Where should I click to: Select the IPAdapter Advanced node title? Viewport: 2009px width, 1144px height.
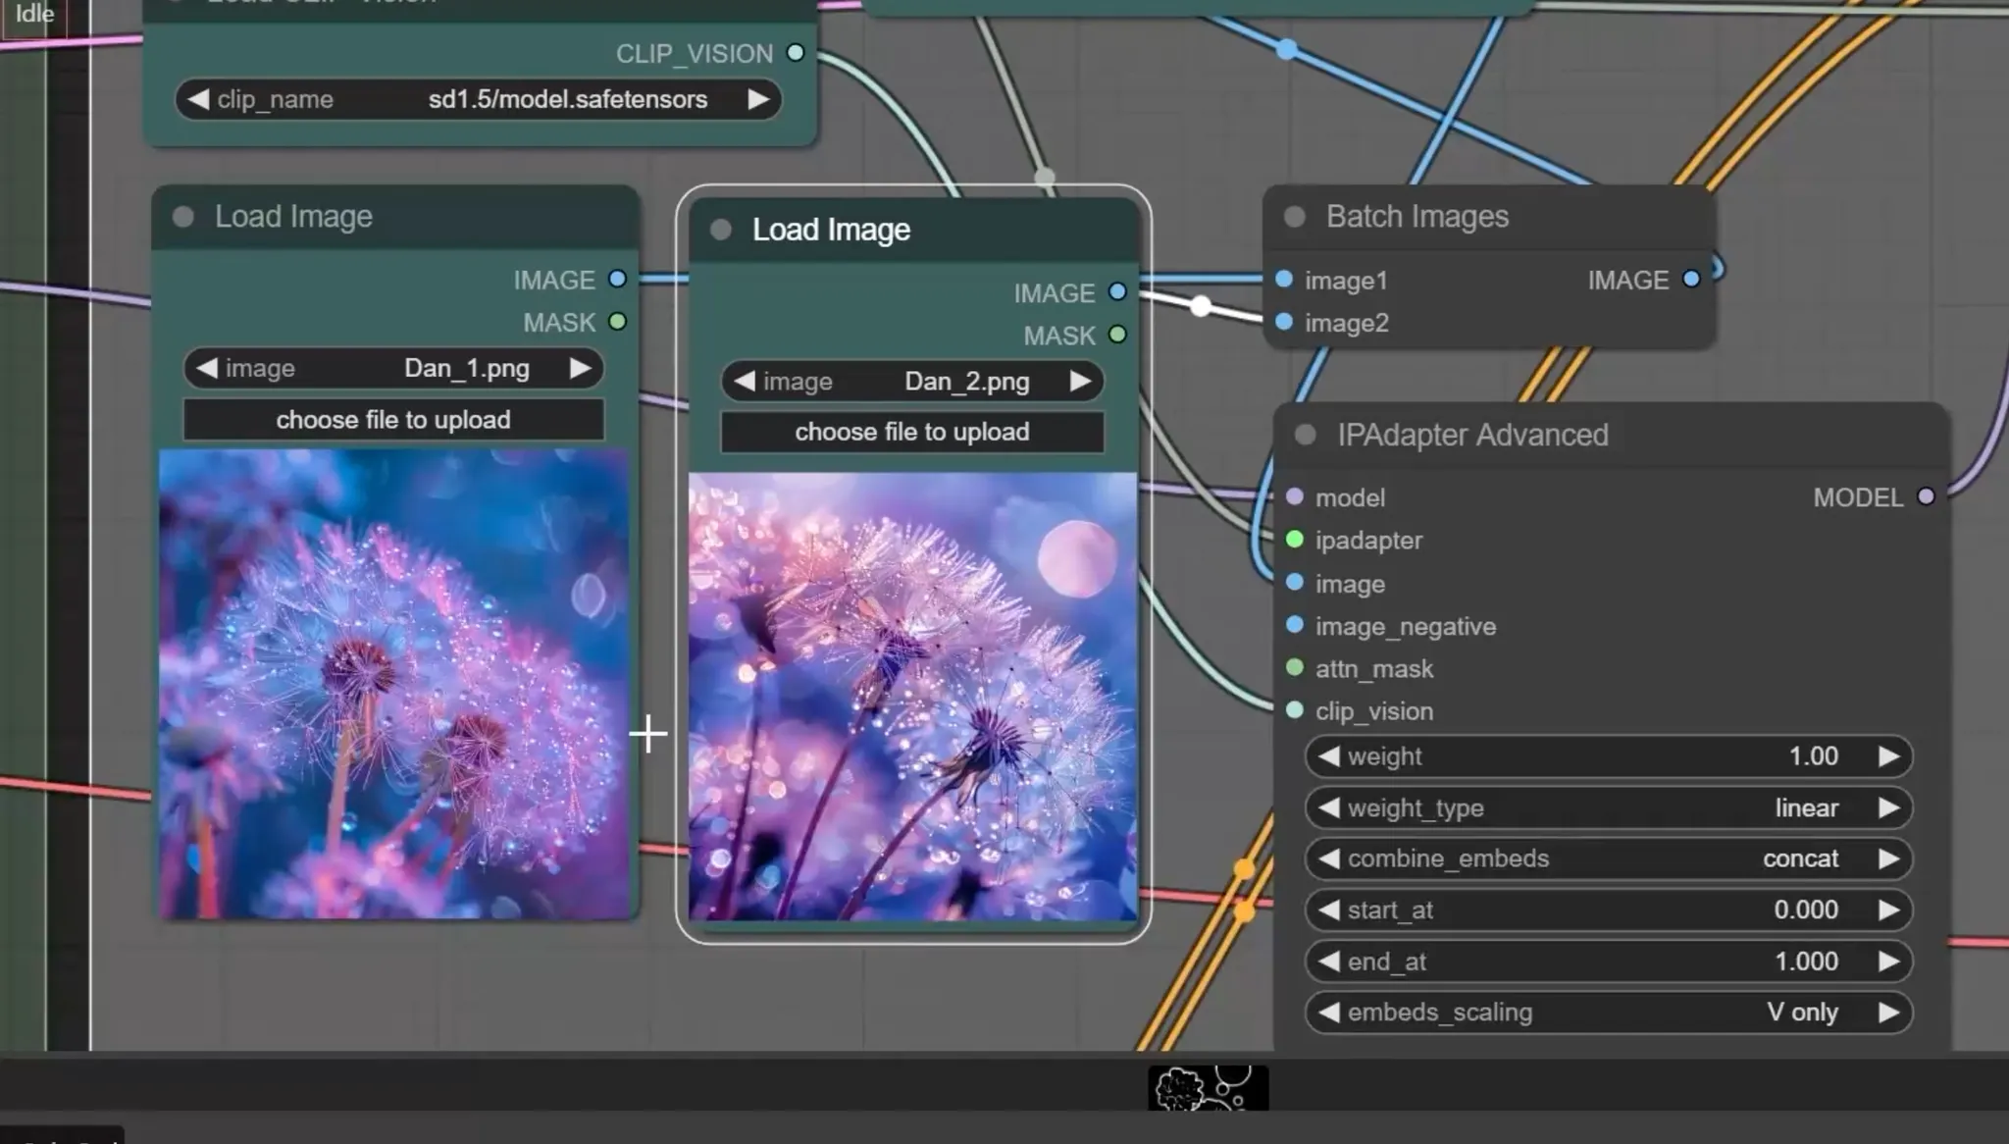1472,435
